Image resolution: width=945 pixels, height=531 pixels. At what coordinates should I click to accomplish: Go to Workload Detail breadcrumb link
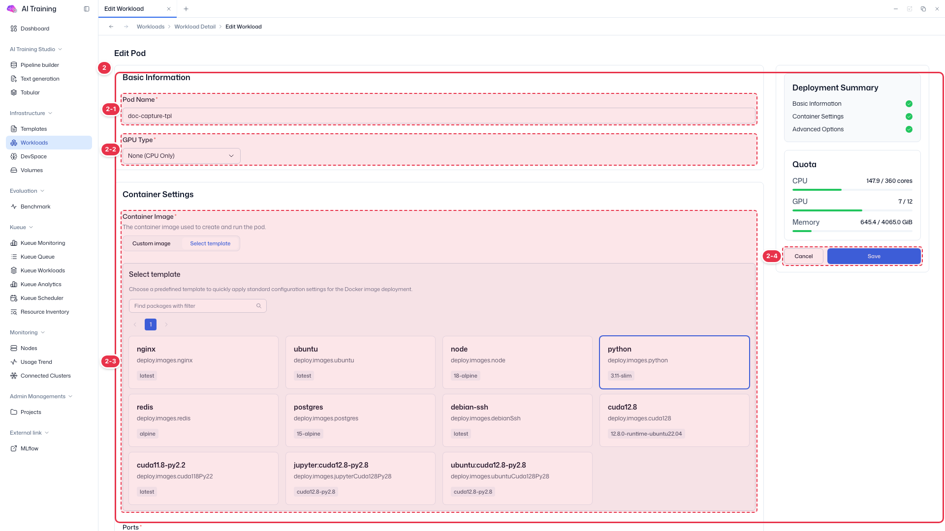195,27
